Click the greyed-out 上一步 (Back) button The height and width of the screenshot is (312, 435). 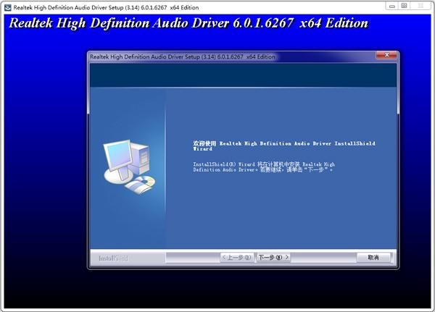[236, 258]
